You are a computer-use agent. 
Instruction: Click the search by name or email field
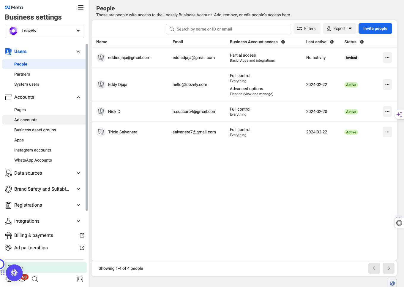[228, 29]
